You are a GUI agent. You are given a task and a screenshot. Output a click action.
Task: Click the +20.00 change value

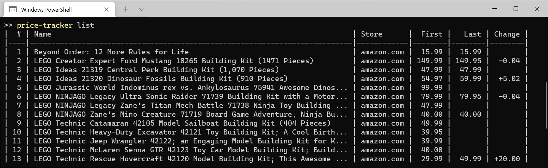(x=507, y=159)
